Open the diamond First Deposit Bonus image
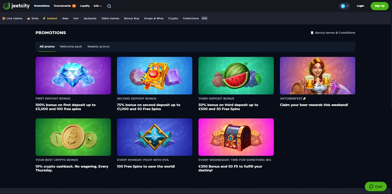Viewport: 392px width, 194px height. [73, 76]
